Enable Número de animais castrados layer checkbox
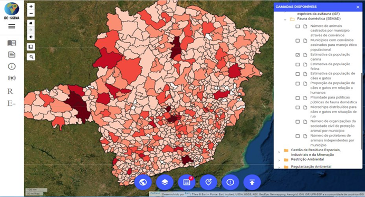The width and height of the screenshot is (365, 197). (x=297, y=26)
